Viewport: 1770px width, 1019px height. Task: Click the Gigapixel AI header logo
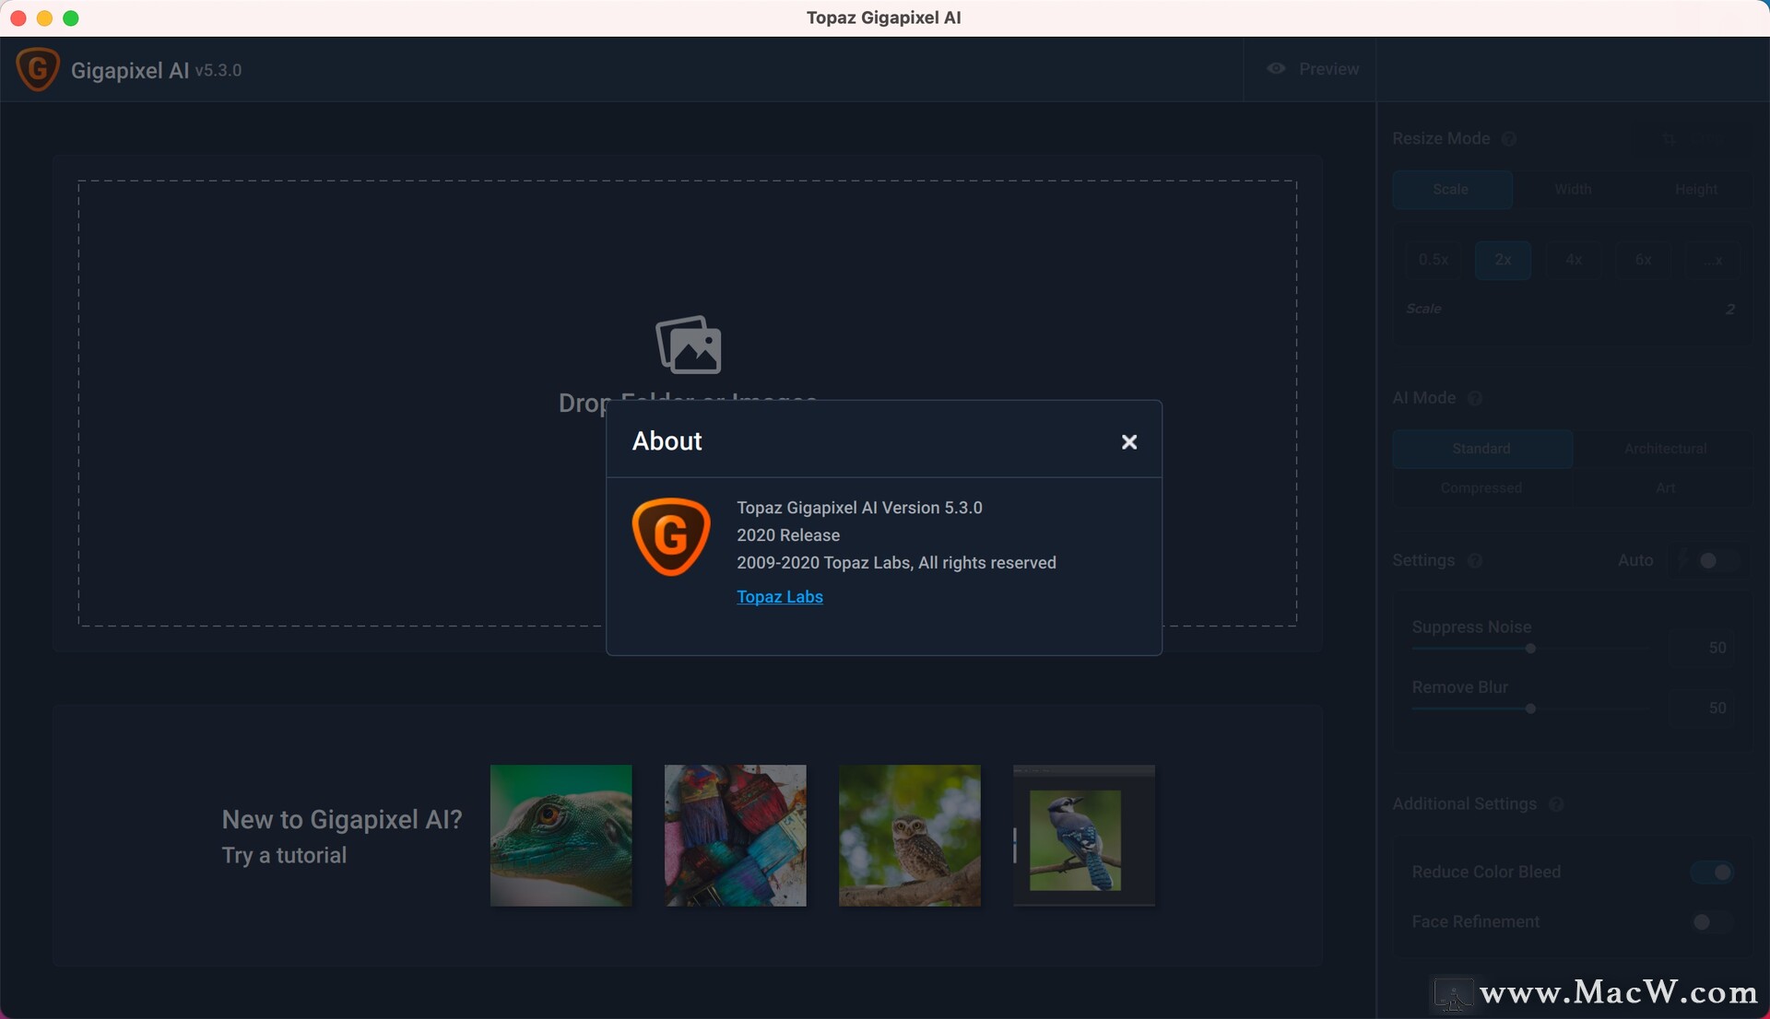point(38,70)
